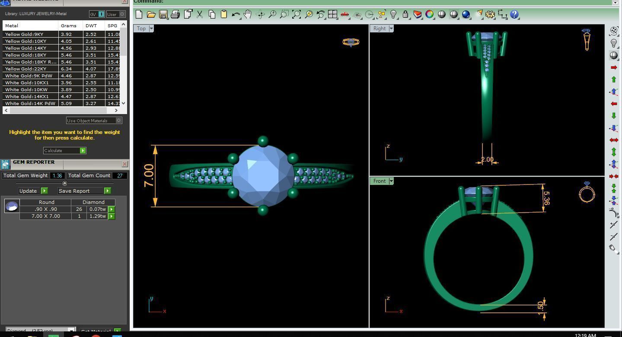Click the padlock lock objects icon

click(405, 14)
